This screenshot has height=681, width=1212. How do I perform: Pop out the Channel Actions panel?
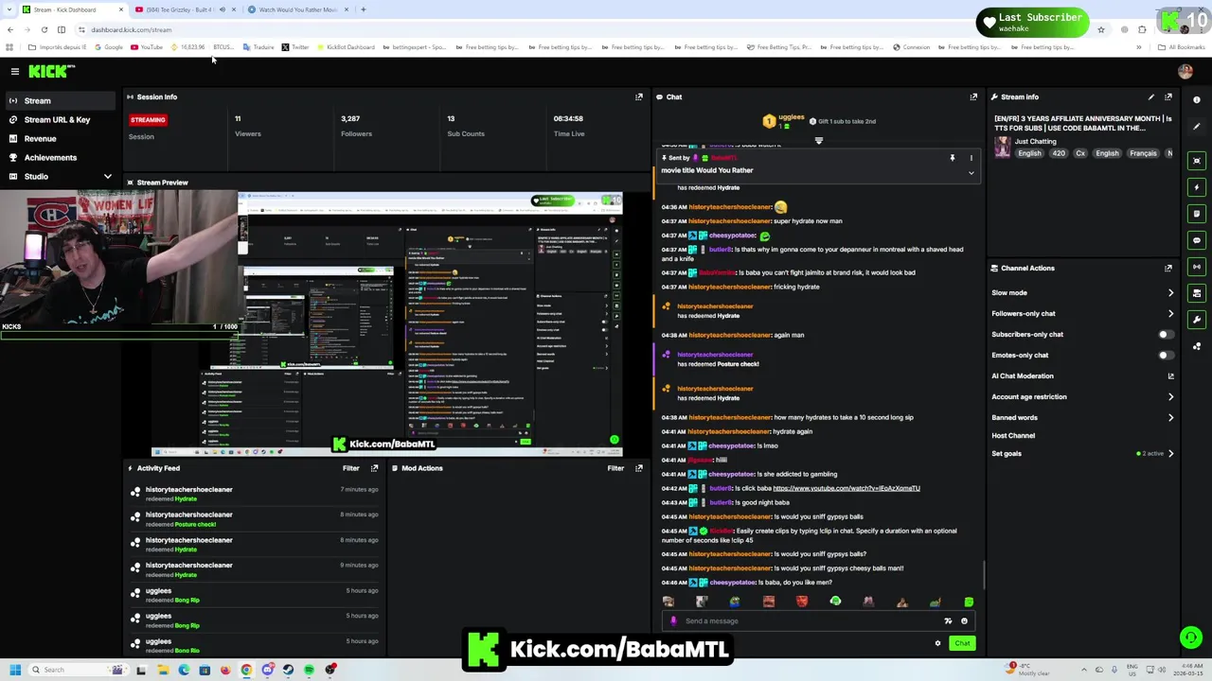[1168, 268]
